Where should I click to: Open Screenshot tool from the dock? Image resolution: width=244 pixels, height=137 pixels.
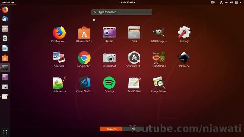[x=5, y=87]
